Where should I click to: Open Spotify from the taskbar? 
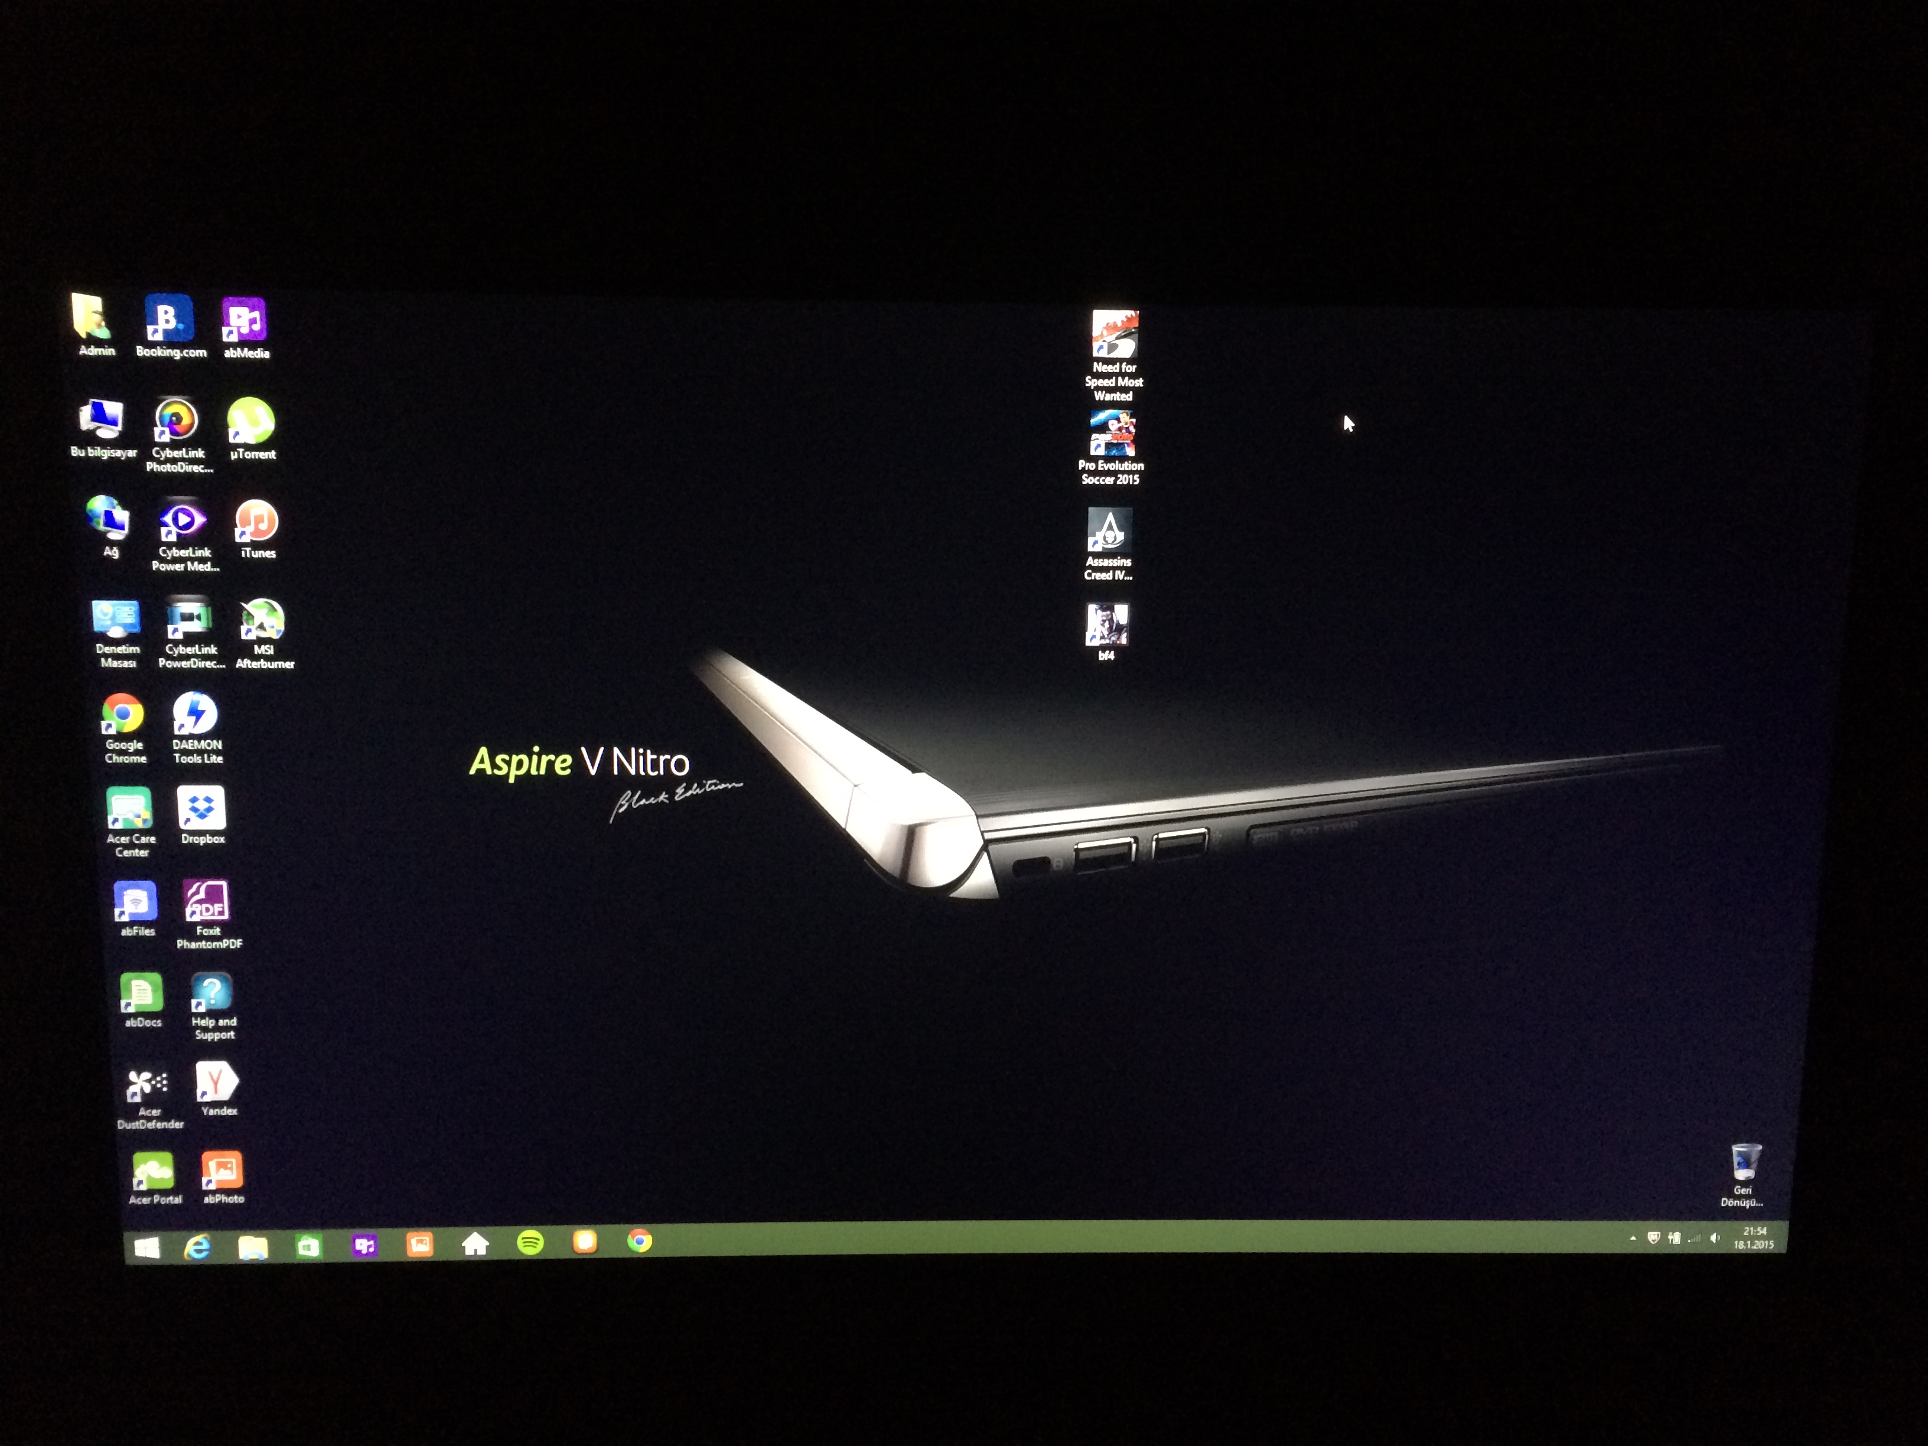[530, 1242]
